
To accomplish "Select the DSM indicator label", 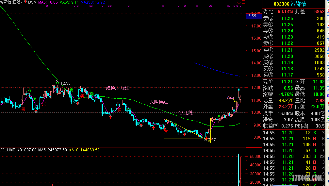I will [x=32, y=2].
